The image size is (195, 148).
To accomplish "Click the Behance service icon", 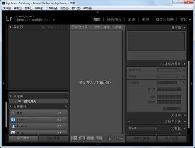I will point(13,120).
